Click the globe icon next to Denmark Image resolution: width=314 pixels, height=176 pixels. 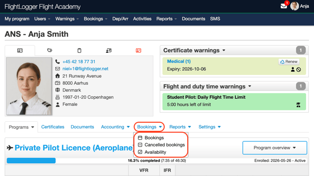58,90
